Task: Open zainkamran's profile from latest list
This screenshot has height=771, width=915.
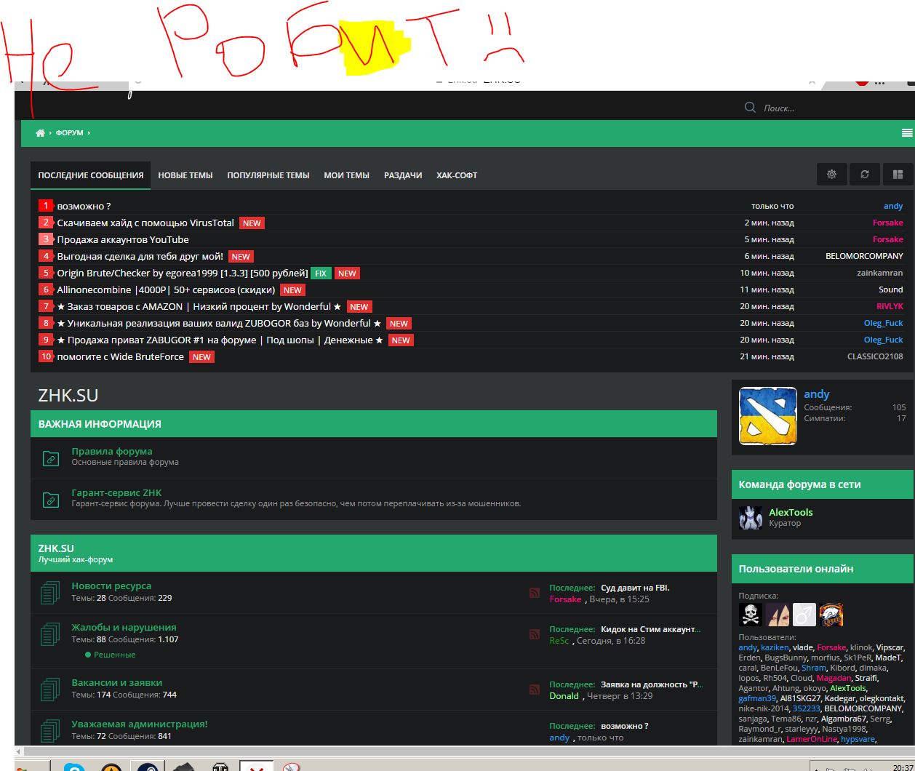Action: click(x=880, y=273)
